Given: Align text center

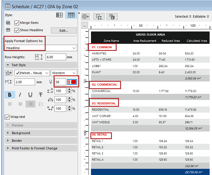Looking at the screenshot, I should pos(20,104).
